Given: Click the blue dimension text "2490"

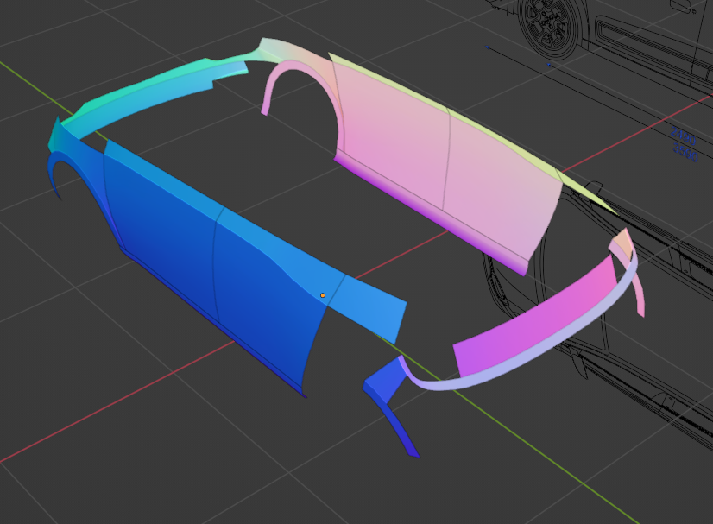Looking at the screenshot, I should point(683,136).
